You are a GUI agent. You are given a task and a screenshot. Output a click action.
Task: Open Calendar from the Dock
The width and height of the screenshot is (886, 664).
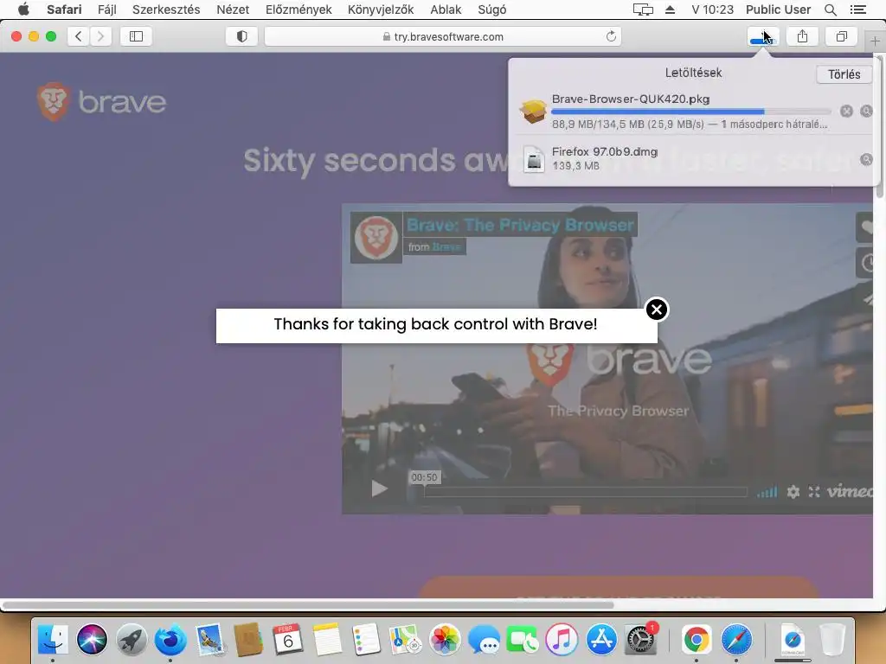click(x=287, y=640)
